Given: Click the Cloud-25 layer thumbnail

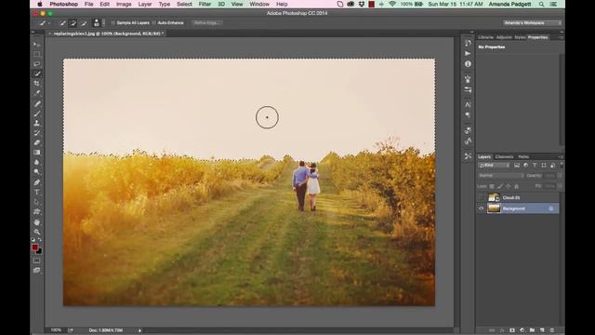Looking at the screenshot, I should 494,197.
